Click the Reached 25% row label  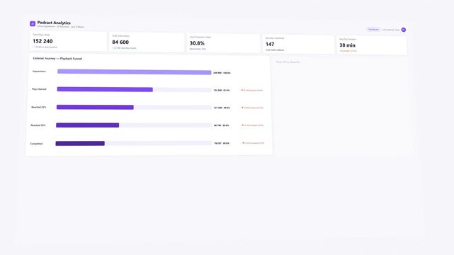pos(39,107)
